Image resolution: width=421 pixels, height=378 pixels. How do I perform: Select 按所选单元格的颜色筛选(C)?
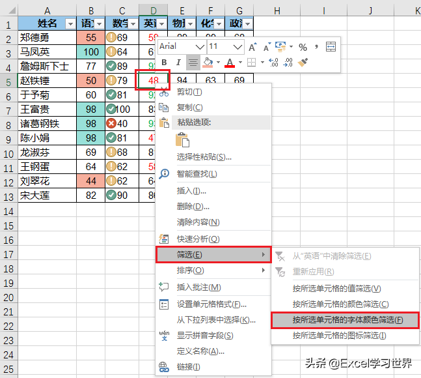coord(346,304)
